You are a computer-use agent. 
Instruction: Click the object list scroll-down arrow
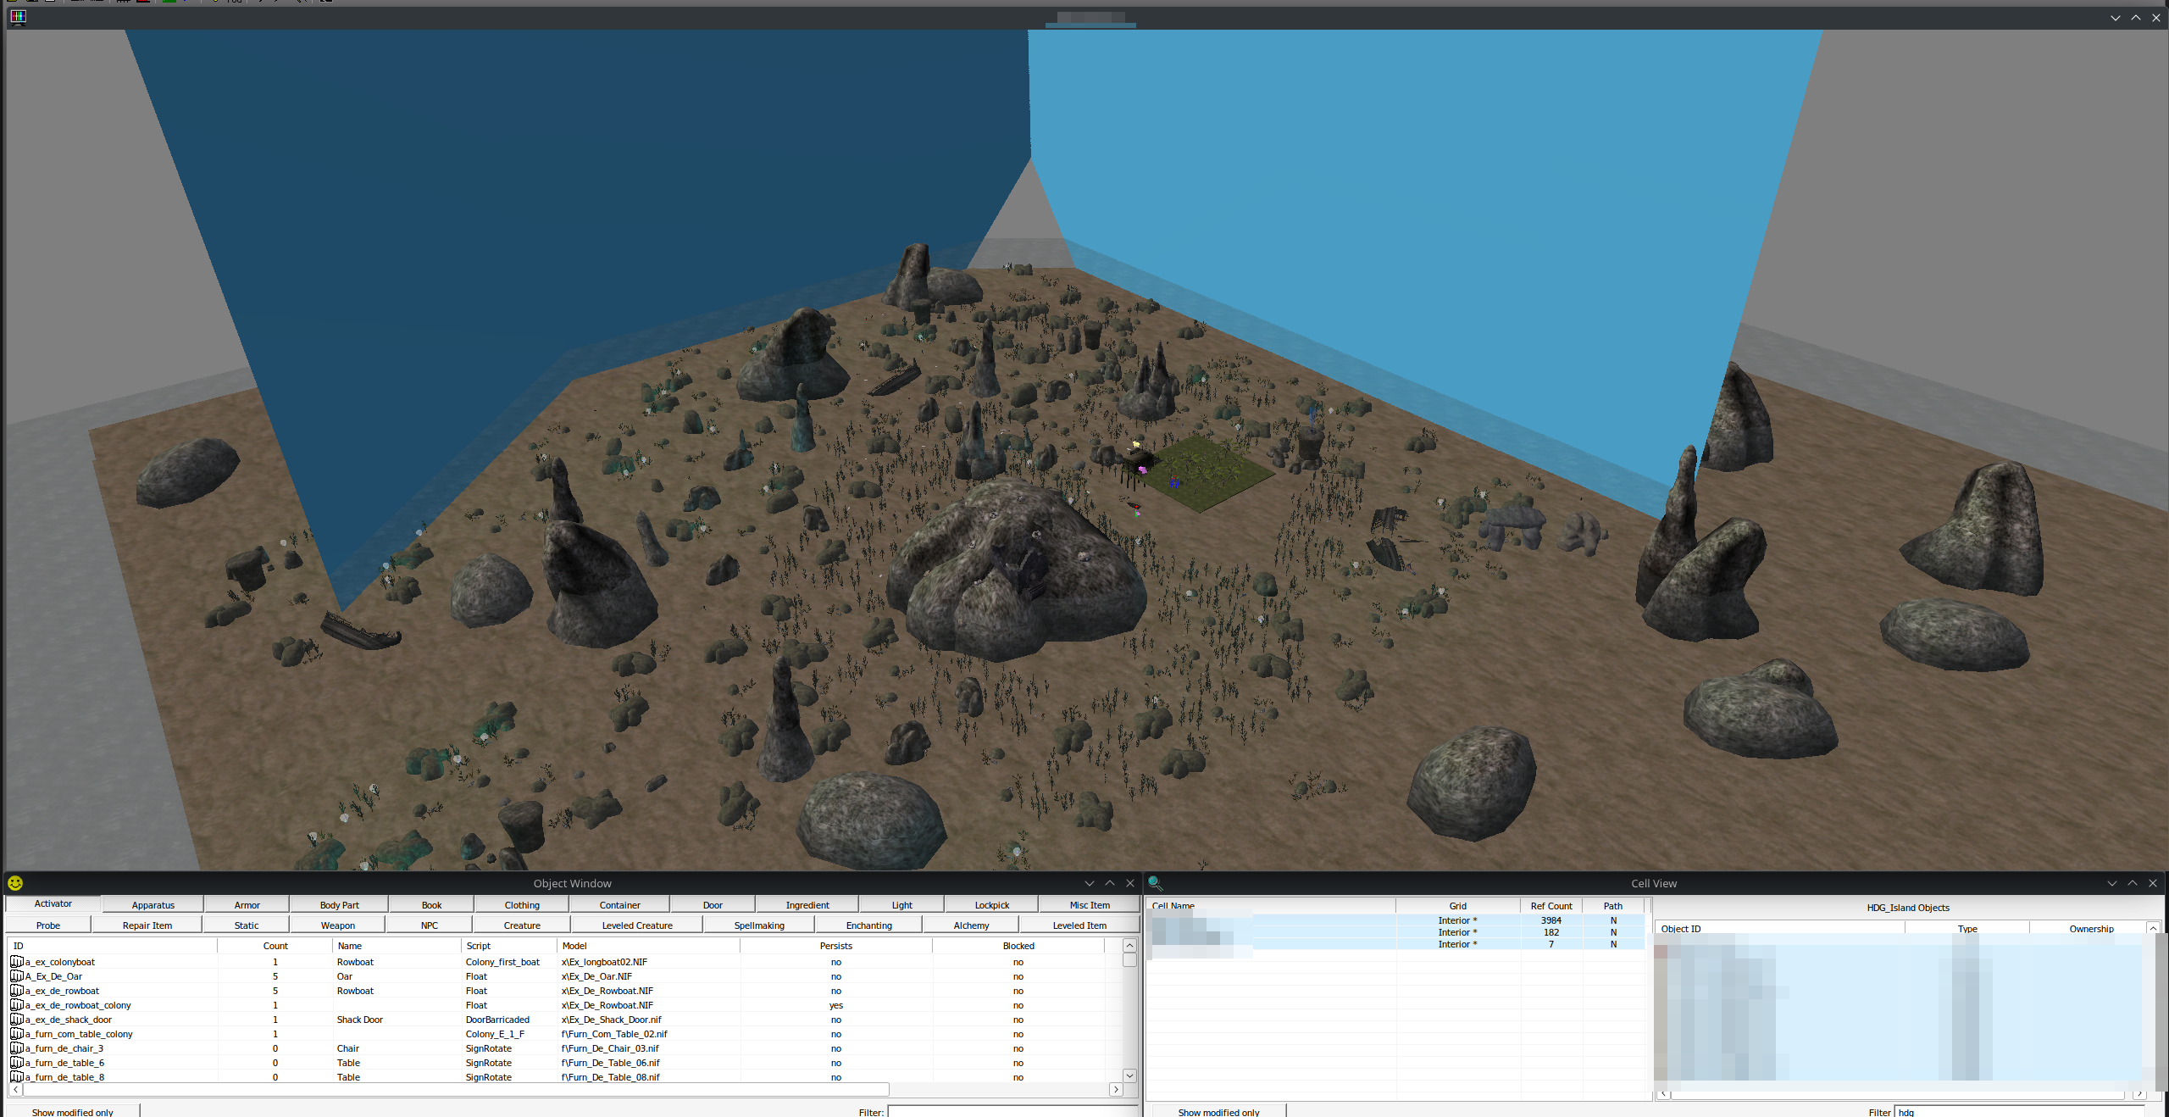click(1129, 1075)
